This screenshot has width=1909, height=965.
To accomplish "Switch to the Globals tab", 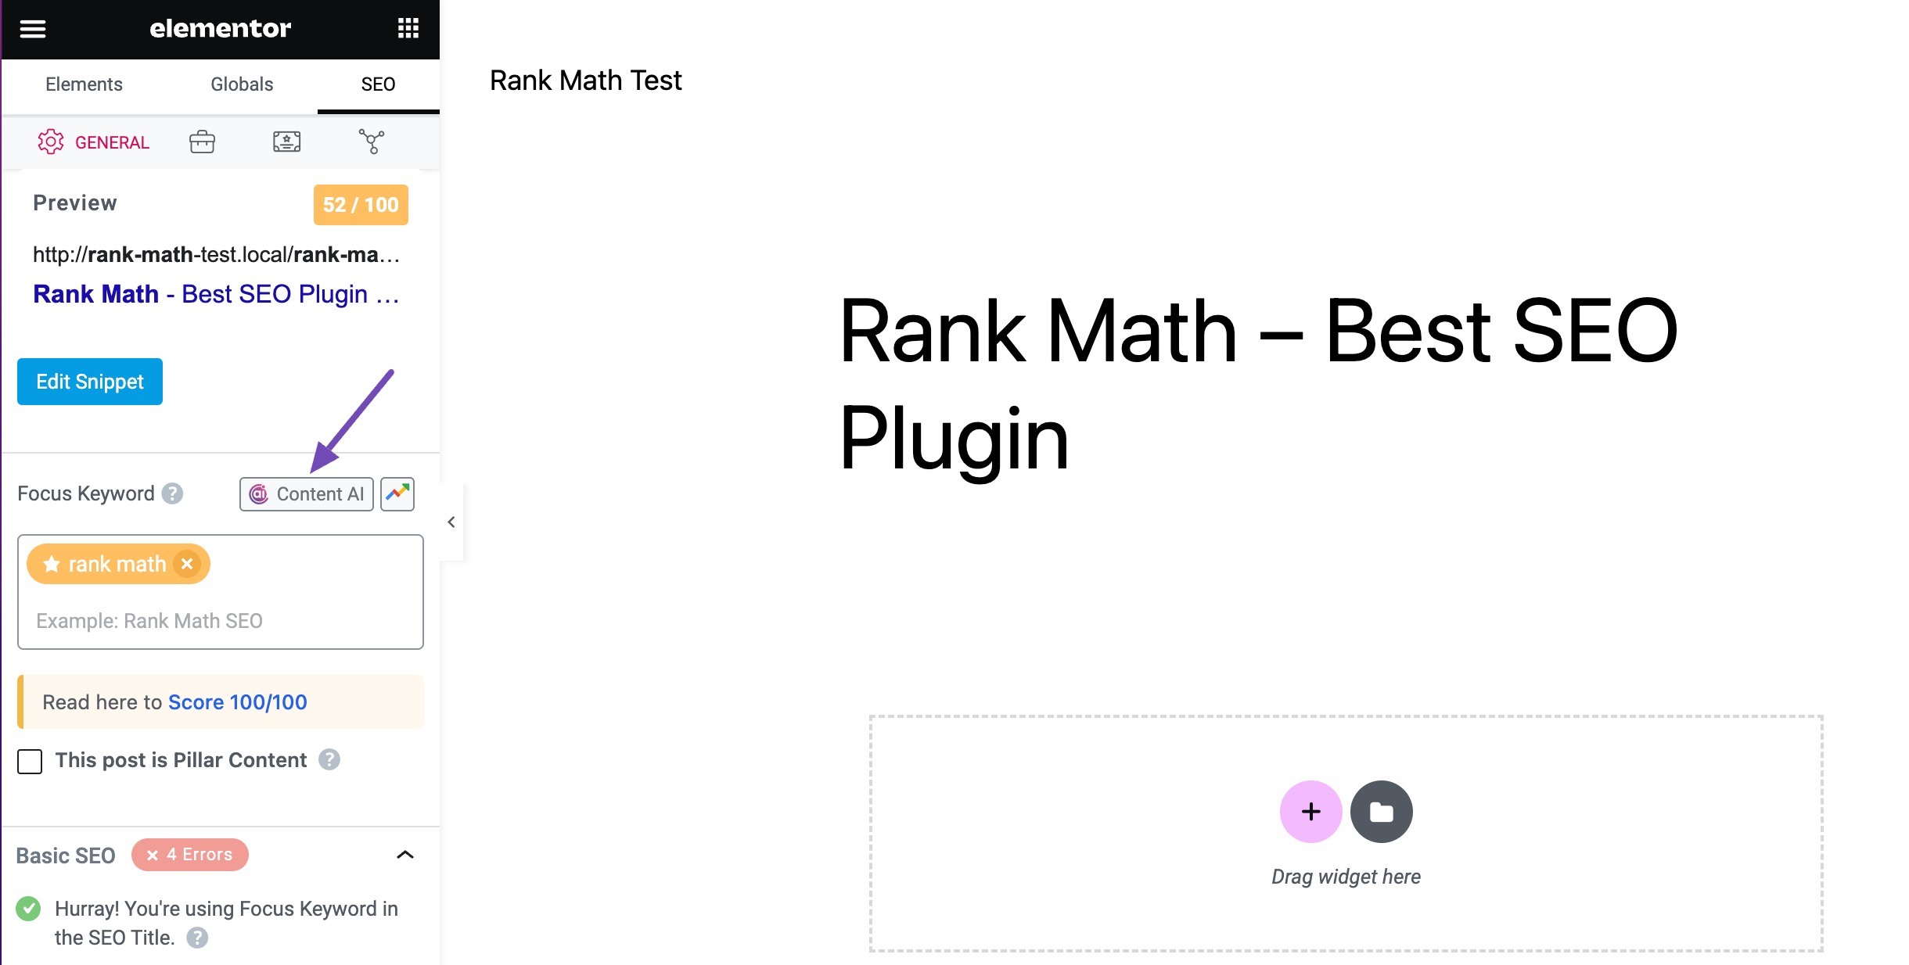I will 243,84.
